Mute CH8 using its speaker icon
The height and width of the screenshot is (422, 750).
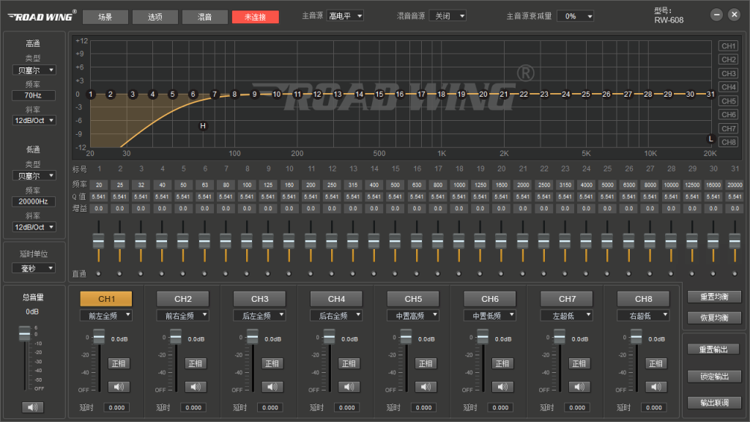point(656,387)
